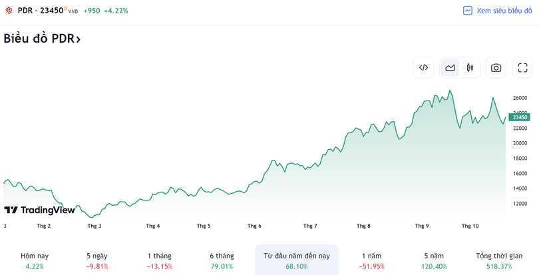This screenshot has height=275, width=539.
Task: Click the 23450 current price label
Action: (x=519, y=117)
